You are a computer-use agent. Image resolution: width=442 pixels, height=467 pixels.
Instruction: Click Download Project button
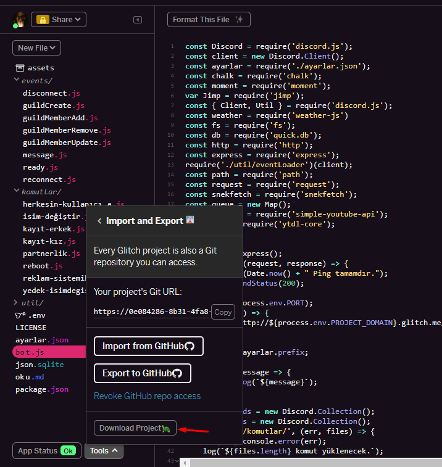(x=135, y=428)
